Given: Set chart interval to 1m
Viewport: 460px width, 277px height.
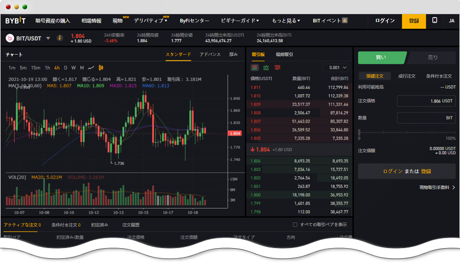Looking at the screenshot, I should pyautogui.click(x=12, y=68).
